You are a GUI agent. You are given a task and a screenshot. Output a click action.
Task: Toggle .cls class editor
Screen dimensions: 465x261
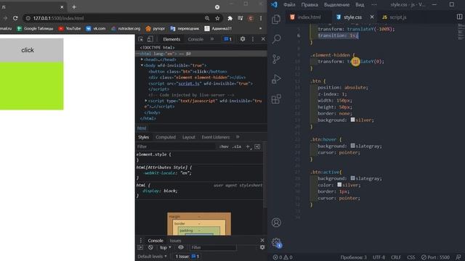coord(237,146)
